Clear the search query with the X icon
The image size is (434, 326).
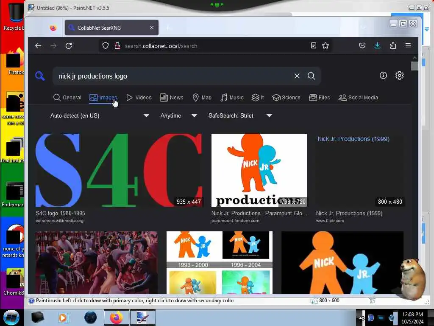pyautogui.click(x=297, y=76)
